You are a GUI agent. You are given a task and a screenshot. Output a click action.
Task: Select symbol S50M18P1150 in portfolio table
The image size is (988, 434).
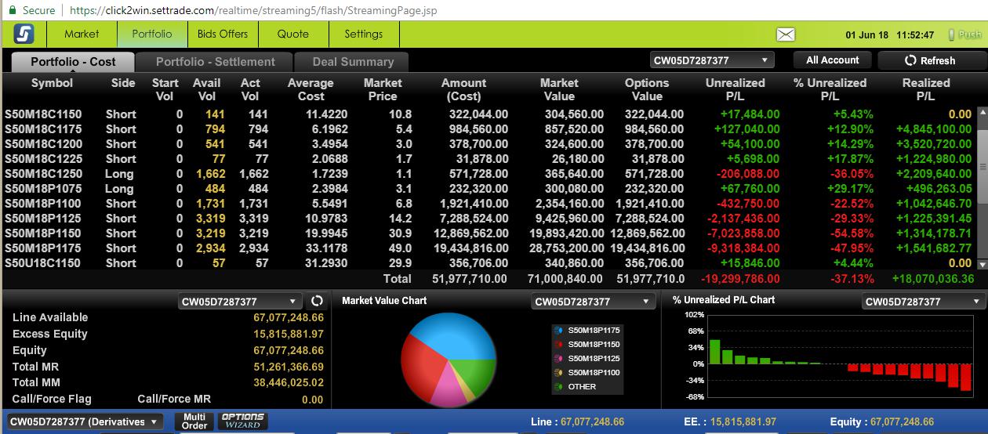point(42,233)
